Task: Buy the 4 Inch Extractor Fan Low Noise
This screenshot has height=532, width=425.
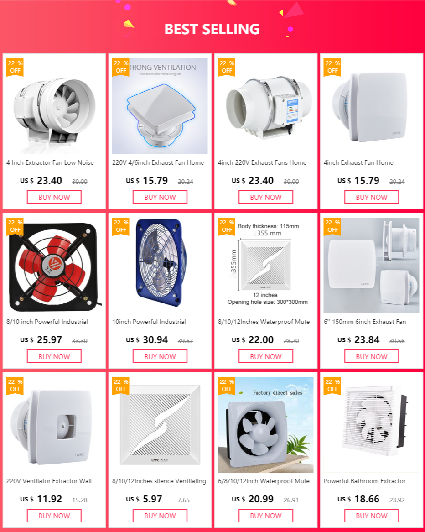Action: click(x=54, y=197)
